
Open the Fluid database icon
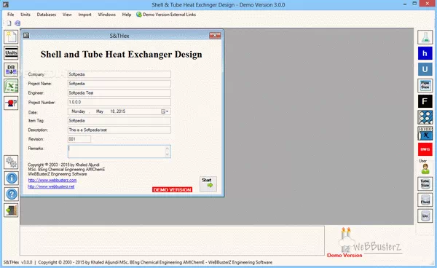[x=425, y=200]
